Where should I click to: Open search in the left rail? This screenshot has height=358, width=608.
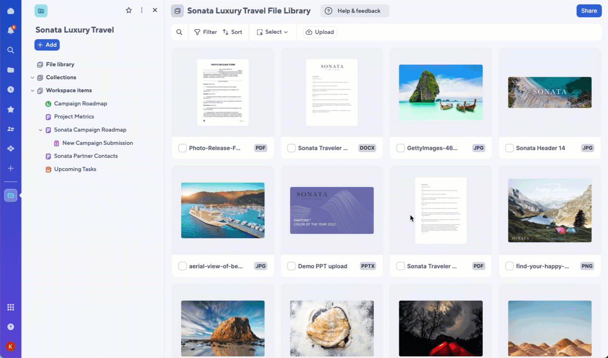10,50
